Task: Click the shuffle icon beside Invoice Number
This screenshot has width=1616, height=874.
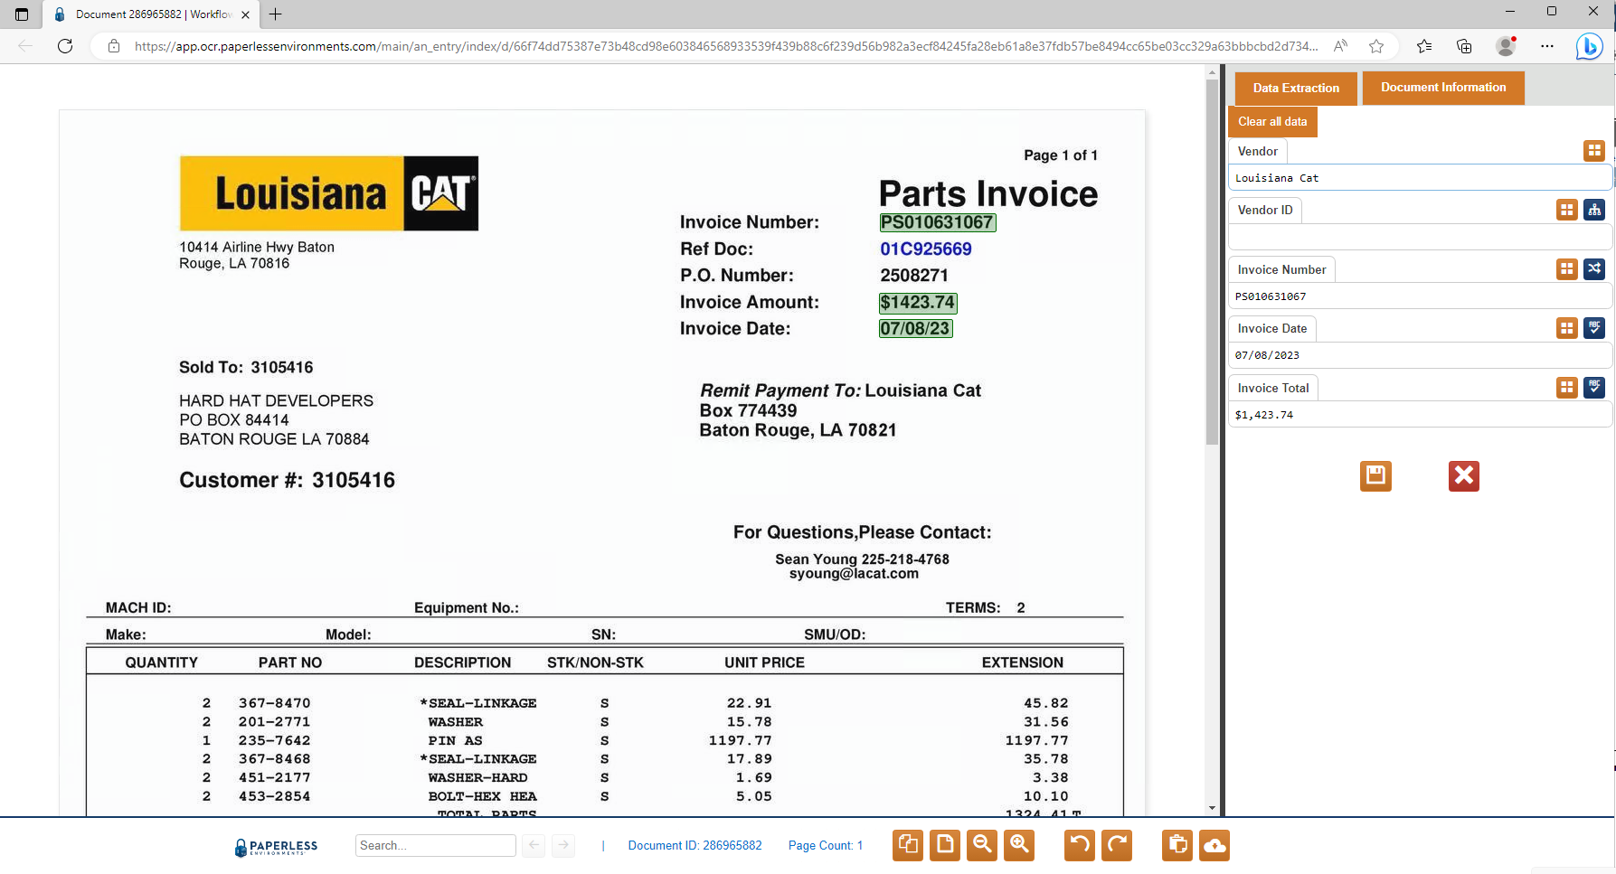Action: click(1594, 269)
